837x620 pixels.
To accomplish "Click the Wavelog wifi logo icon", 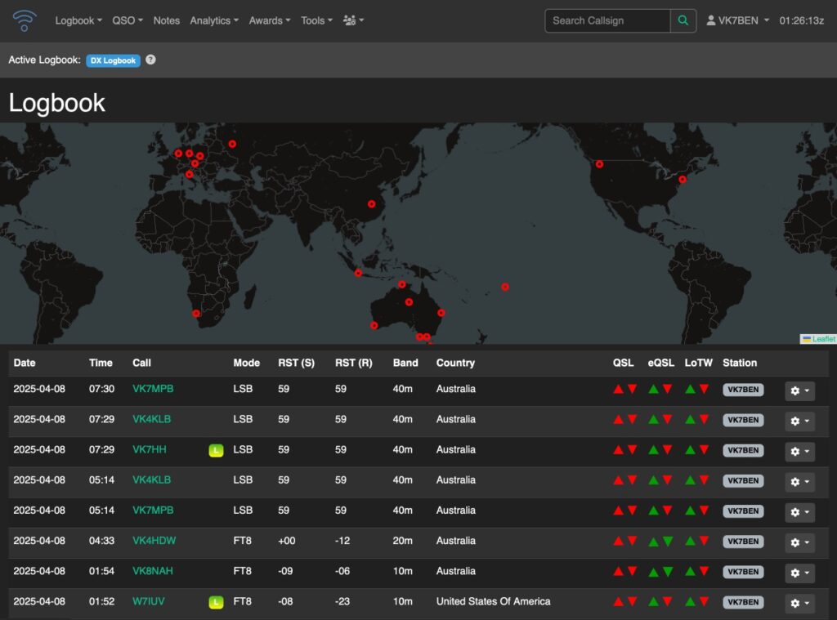I will 24,20.
